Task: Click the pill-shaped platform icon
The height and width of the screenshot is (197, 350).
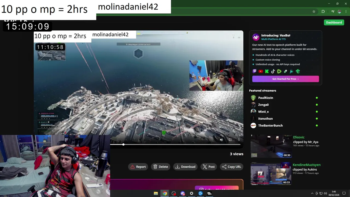Action: pos(285,71)
